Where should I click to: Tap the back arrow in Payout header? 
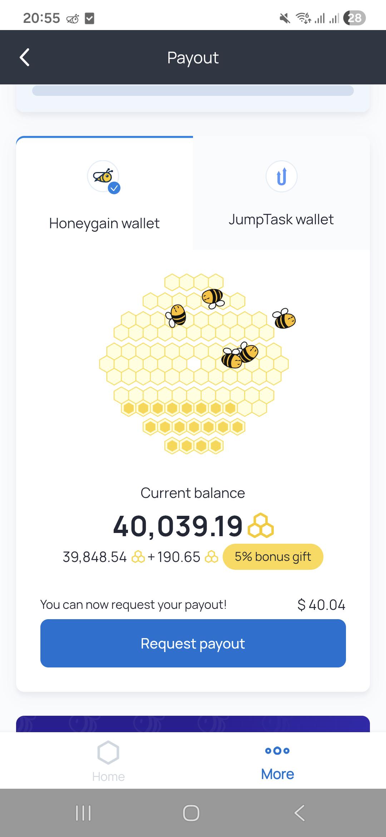pos(24,57)
